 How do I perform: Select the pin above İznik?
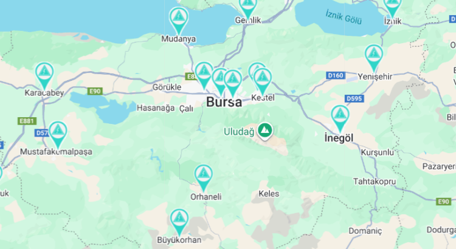pyautogui.click(x=392, y=7)
